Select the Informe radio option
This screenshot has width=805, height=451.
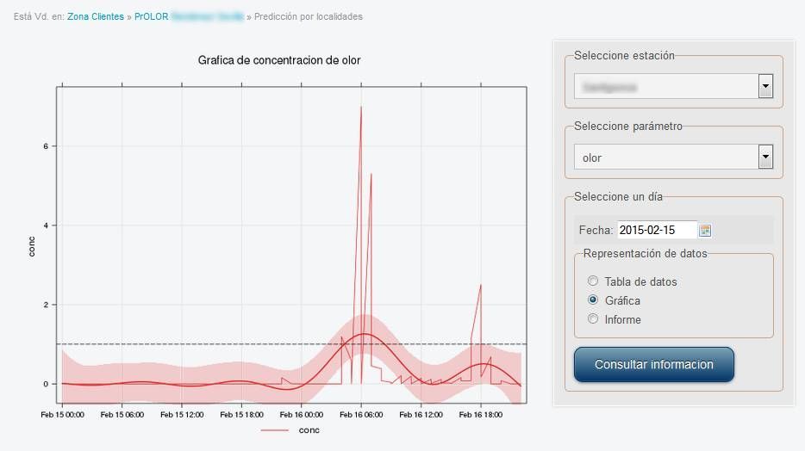pos(593,318)
